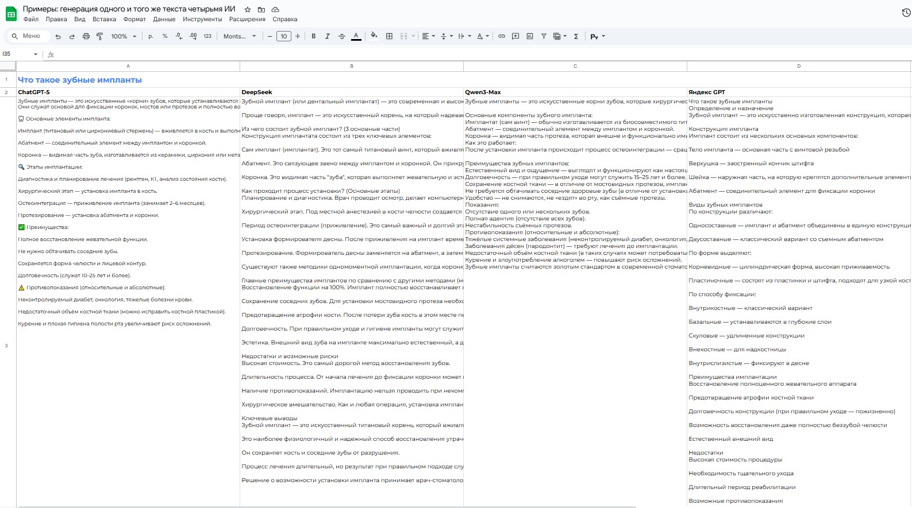Toggle italic text style
This screenshot has width=912, height=508.
(x=328, y=36)
